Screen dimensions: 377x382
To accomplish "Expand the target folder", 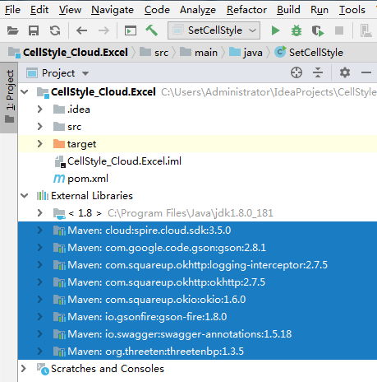I will [39, 143].
